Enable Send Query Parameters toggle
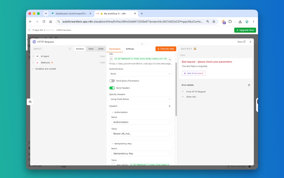Image resolution: width=284 pixels, height=178 pixels. (112, 81)
